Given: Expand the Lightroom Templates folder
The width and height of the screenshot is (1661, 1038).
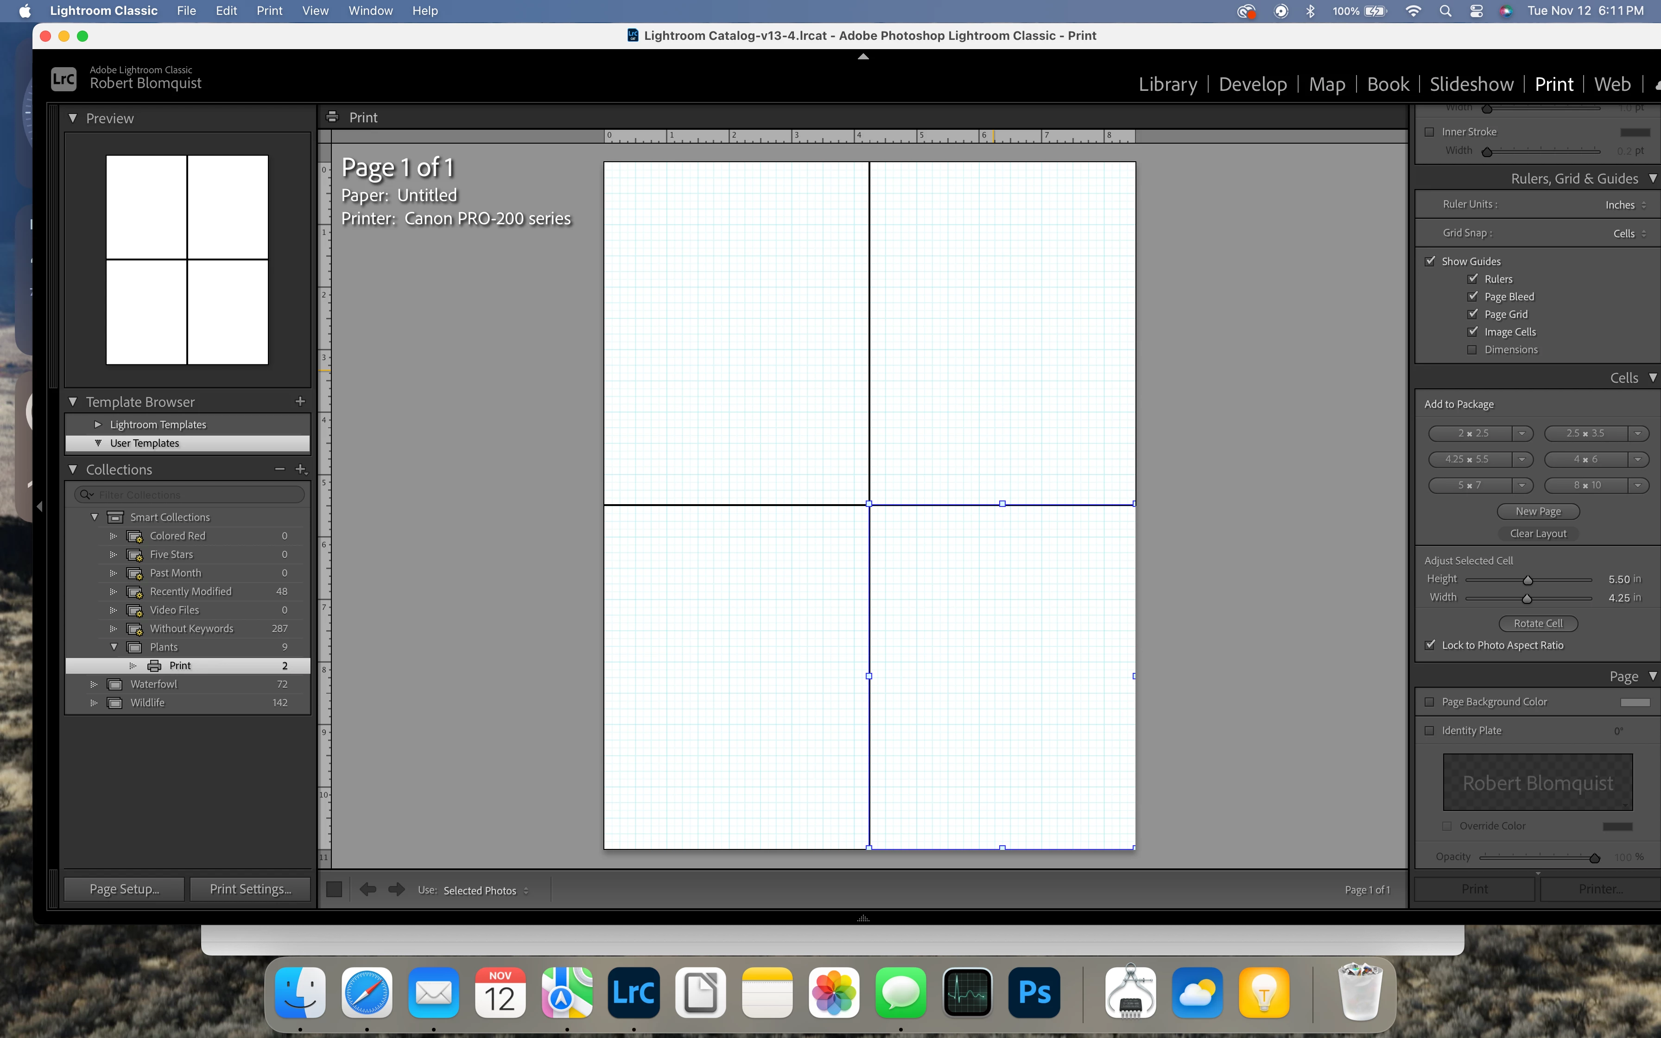Looking at the screenshot, I should click(x=97, y=424).
